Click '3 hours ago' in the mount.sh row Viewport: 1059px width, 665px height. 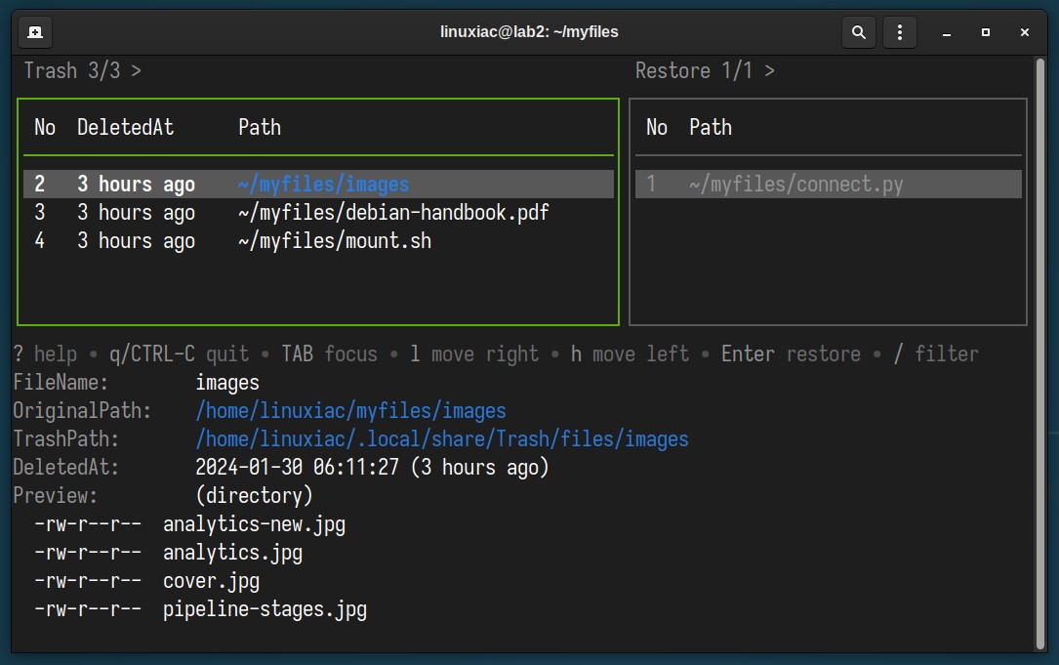point(136,240)
